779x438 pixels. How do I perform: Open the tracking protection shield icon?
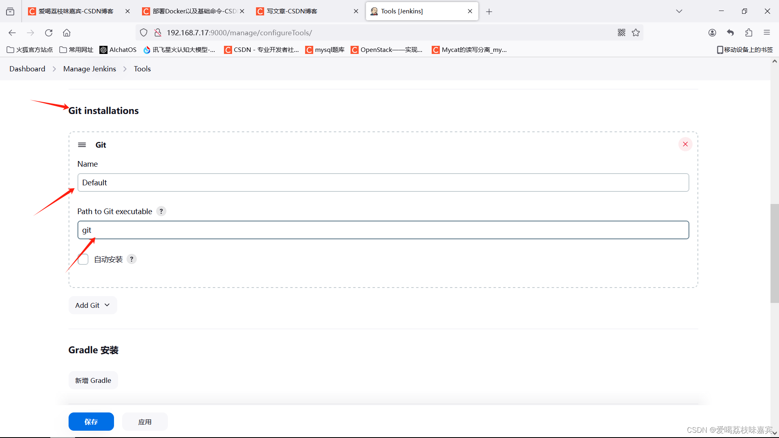pos(144,33)
